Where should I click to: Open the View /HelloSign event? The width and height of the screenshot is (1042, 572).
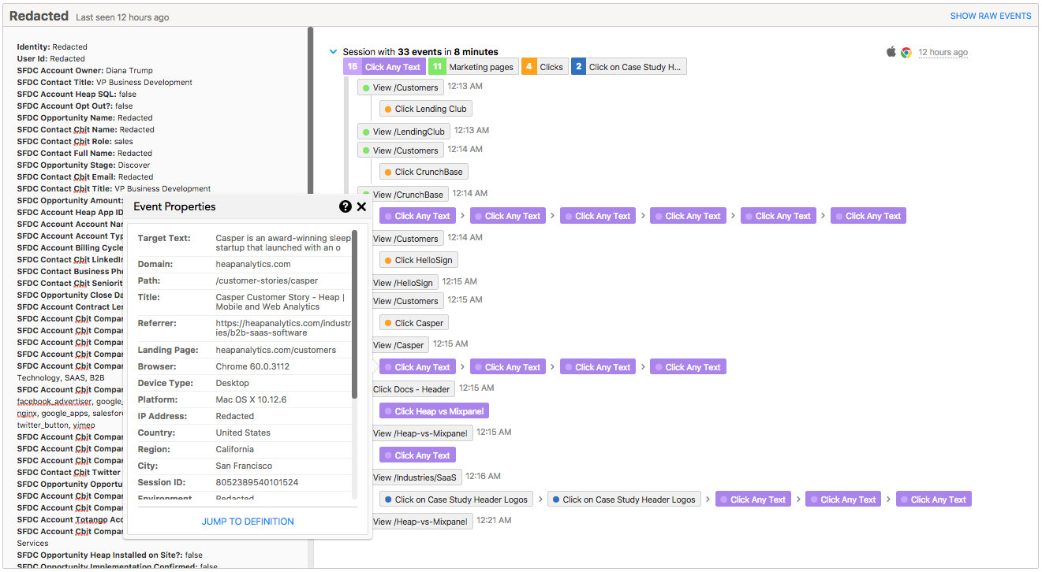[403, 283]
